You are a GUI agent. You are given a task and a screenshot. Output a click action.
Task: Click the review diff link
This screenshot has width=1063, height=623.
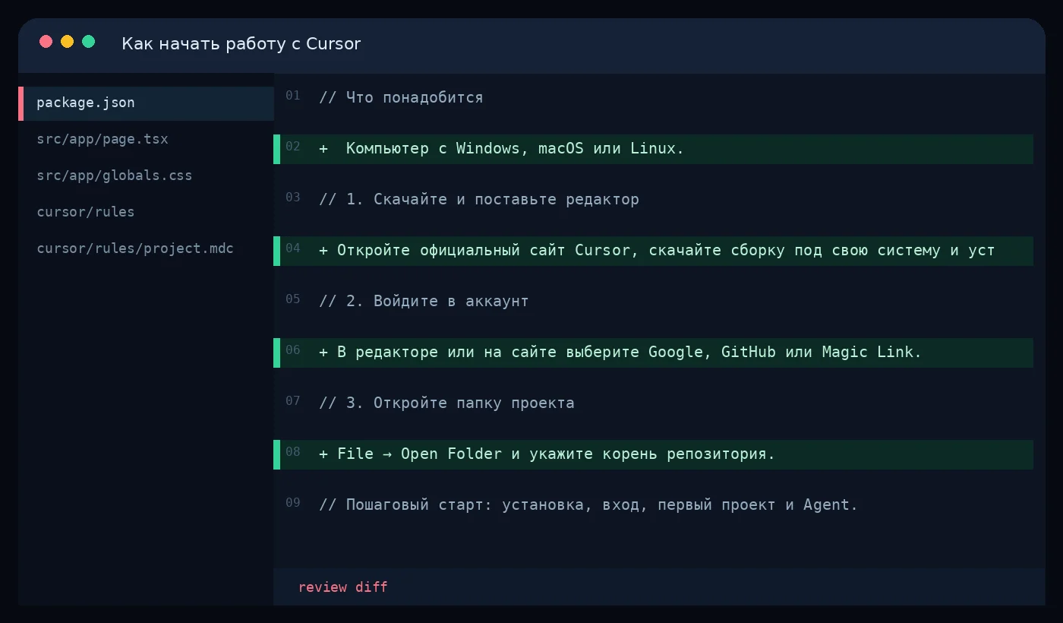[343, 587]
